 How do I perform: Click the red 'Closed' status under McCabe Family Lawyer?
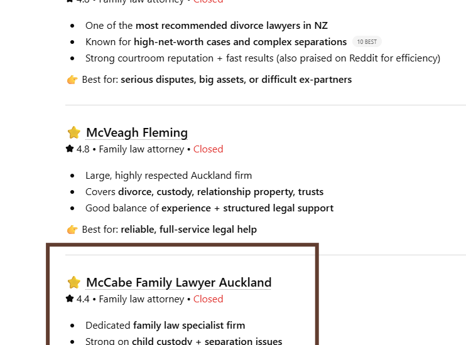(208, 299)
